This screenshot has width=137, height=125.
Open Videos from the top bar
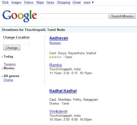click(29, 2)
